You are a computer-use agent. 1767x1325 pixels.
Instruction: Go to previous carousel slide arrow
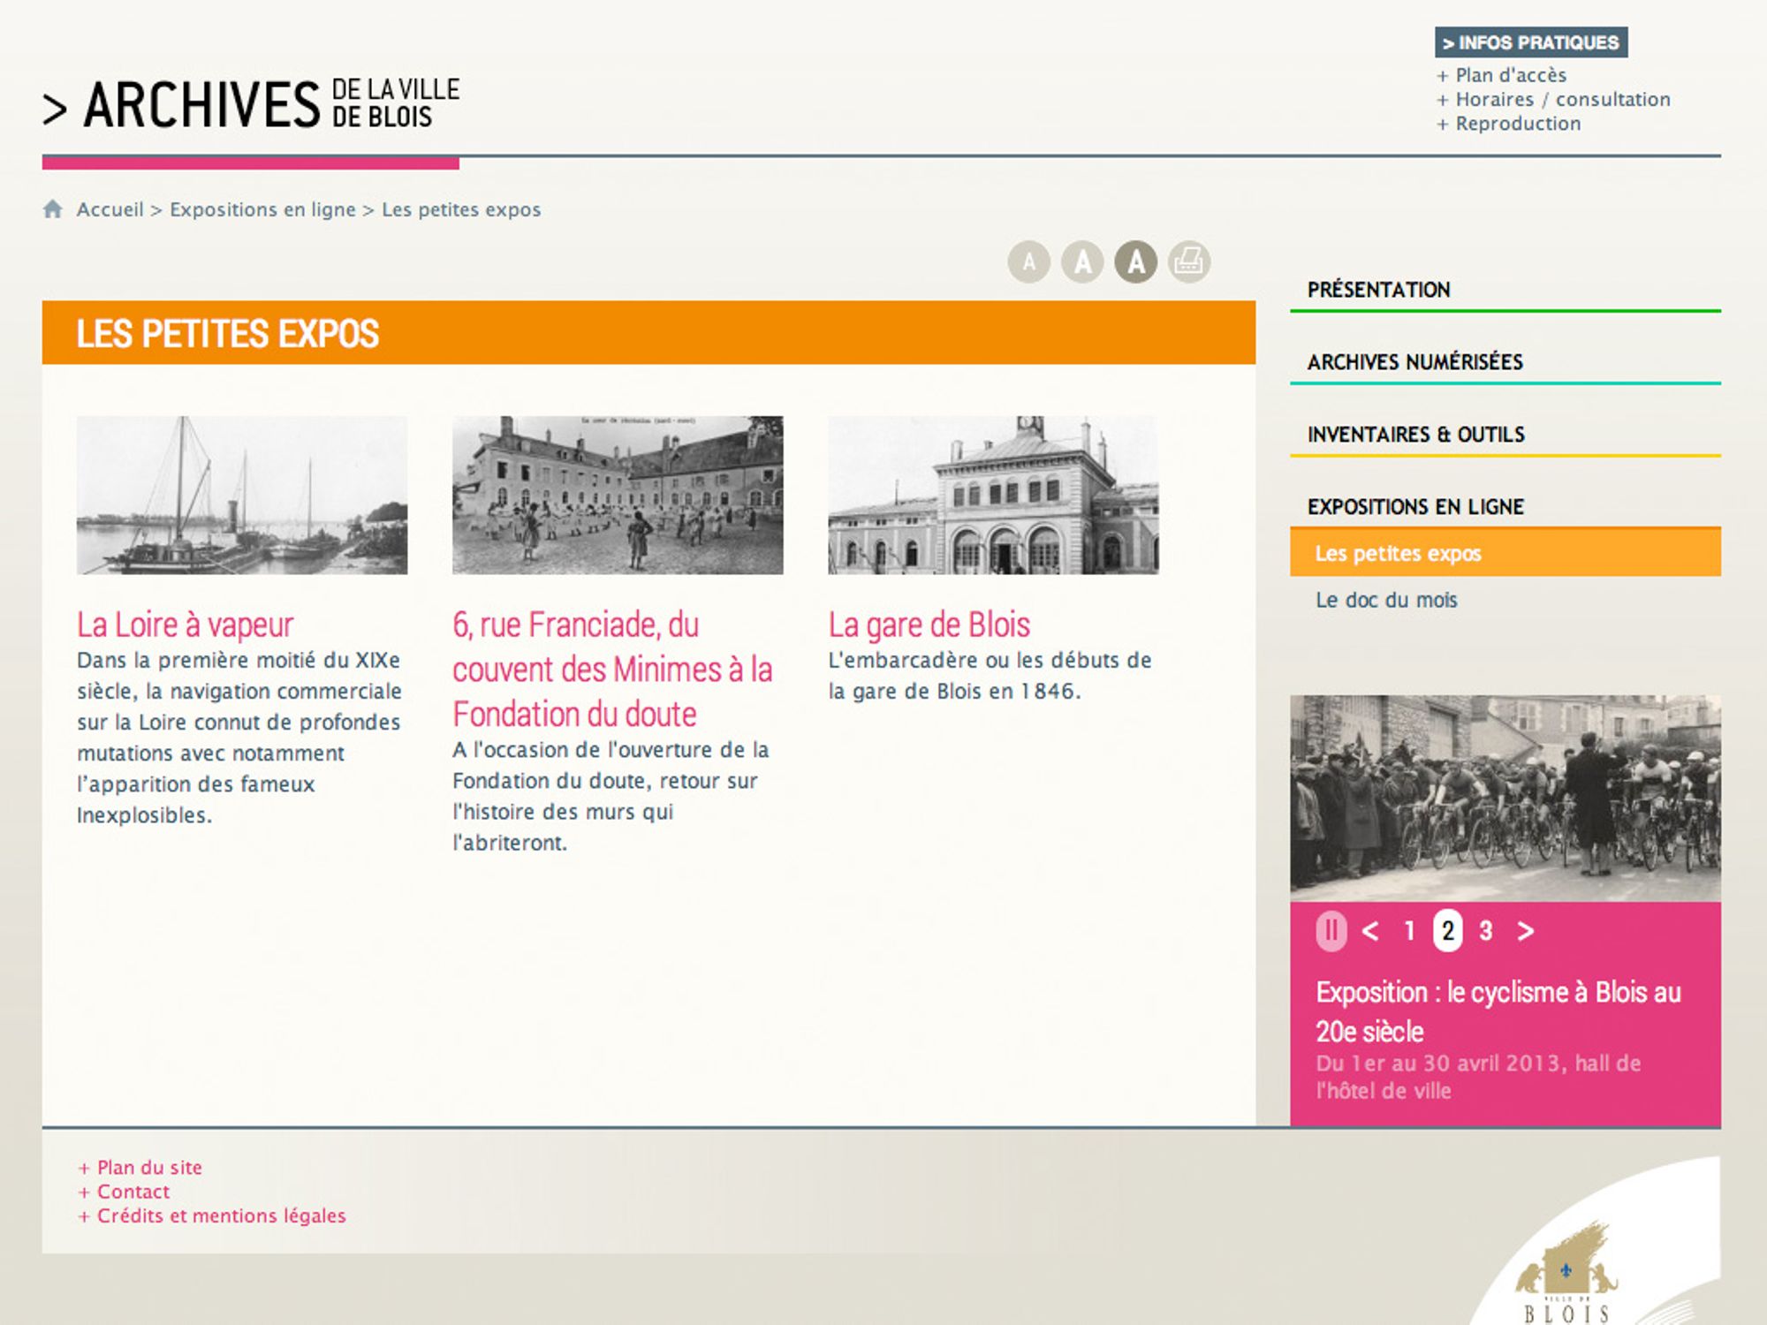(x=1370, y=931)
